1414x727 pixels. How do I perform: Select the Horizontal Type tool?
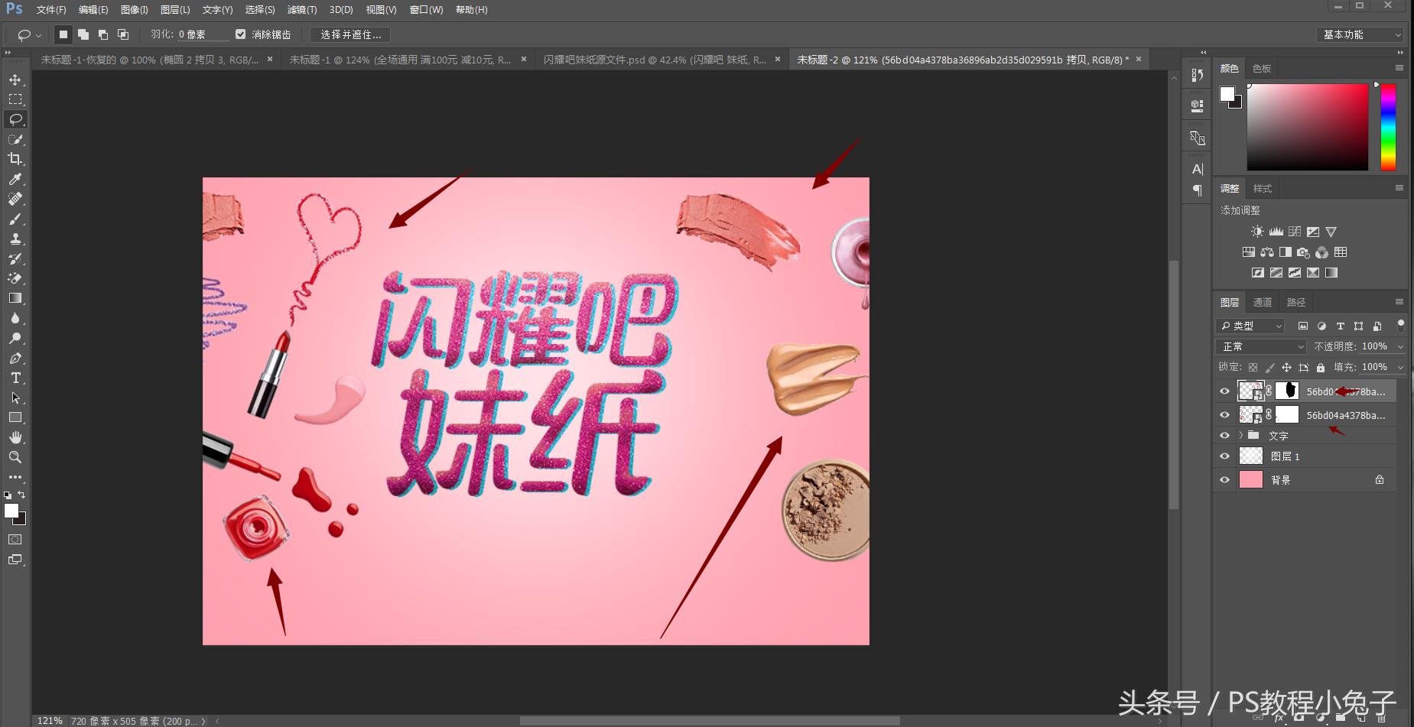(x=15, y=378)
